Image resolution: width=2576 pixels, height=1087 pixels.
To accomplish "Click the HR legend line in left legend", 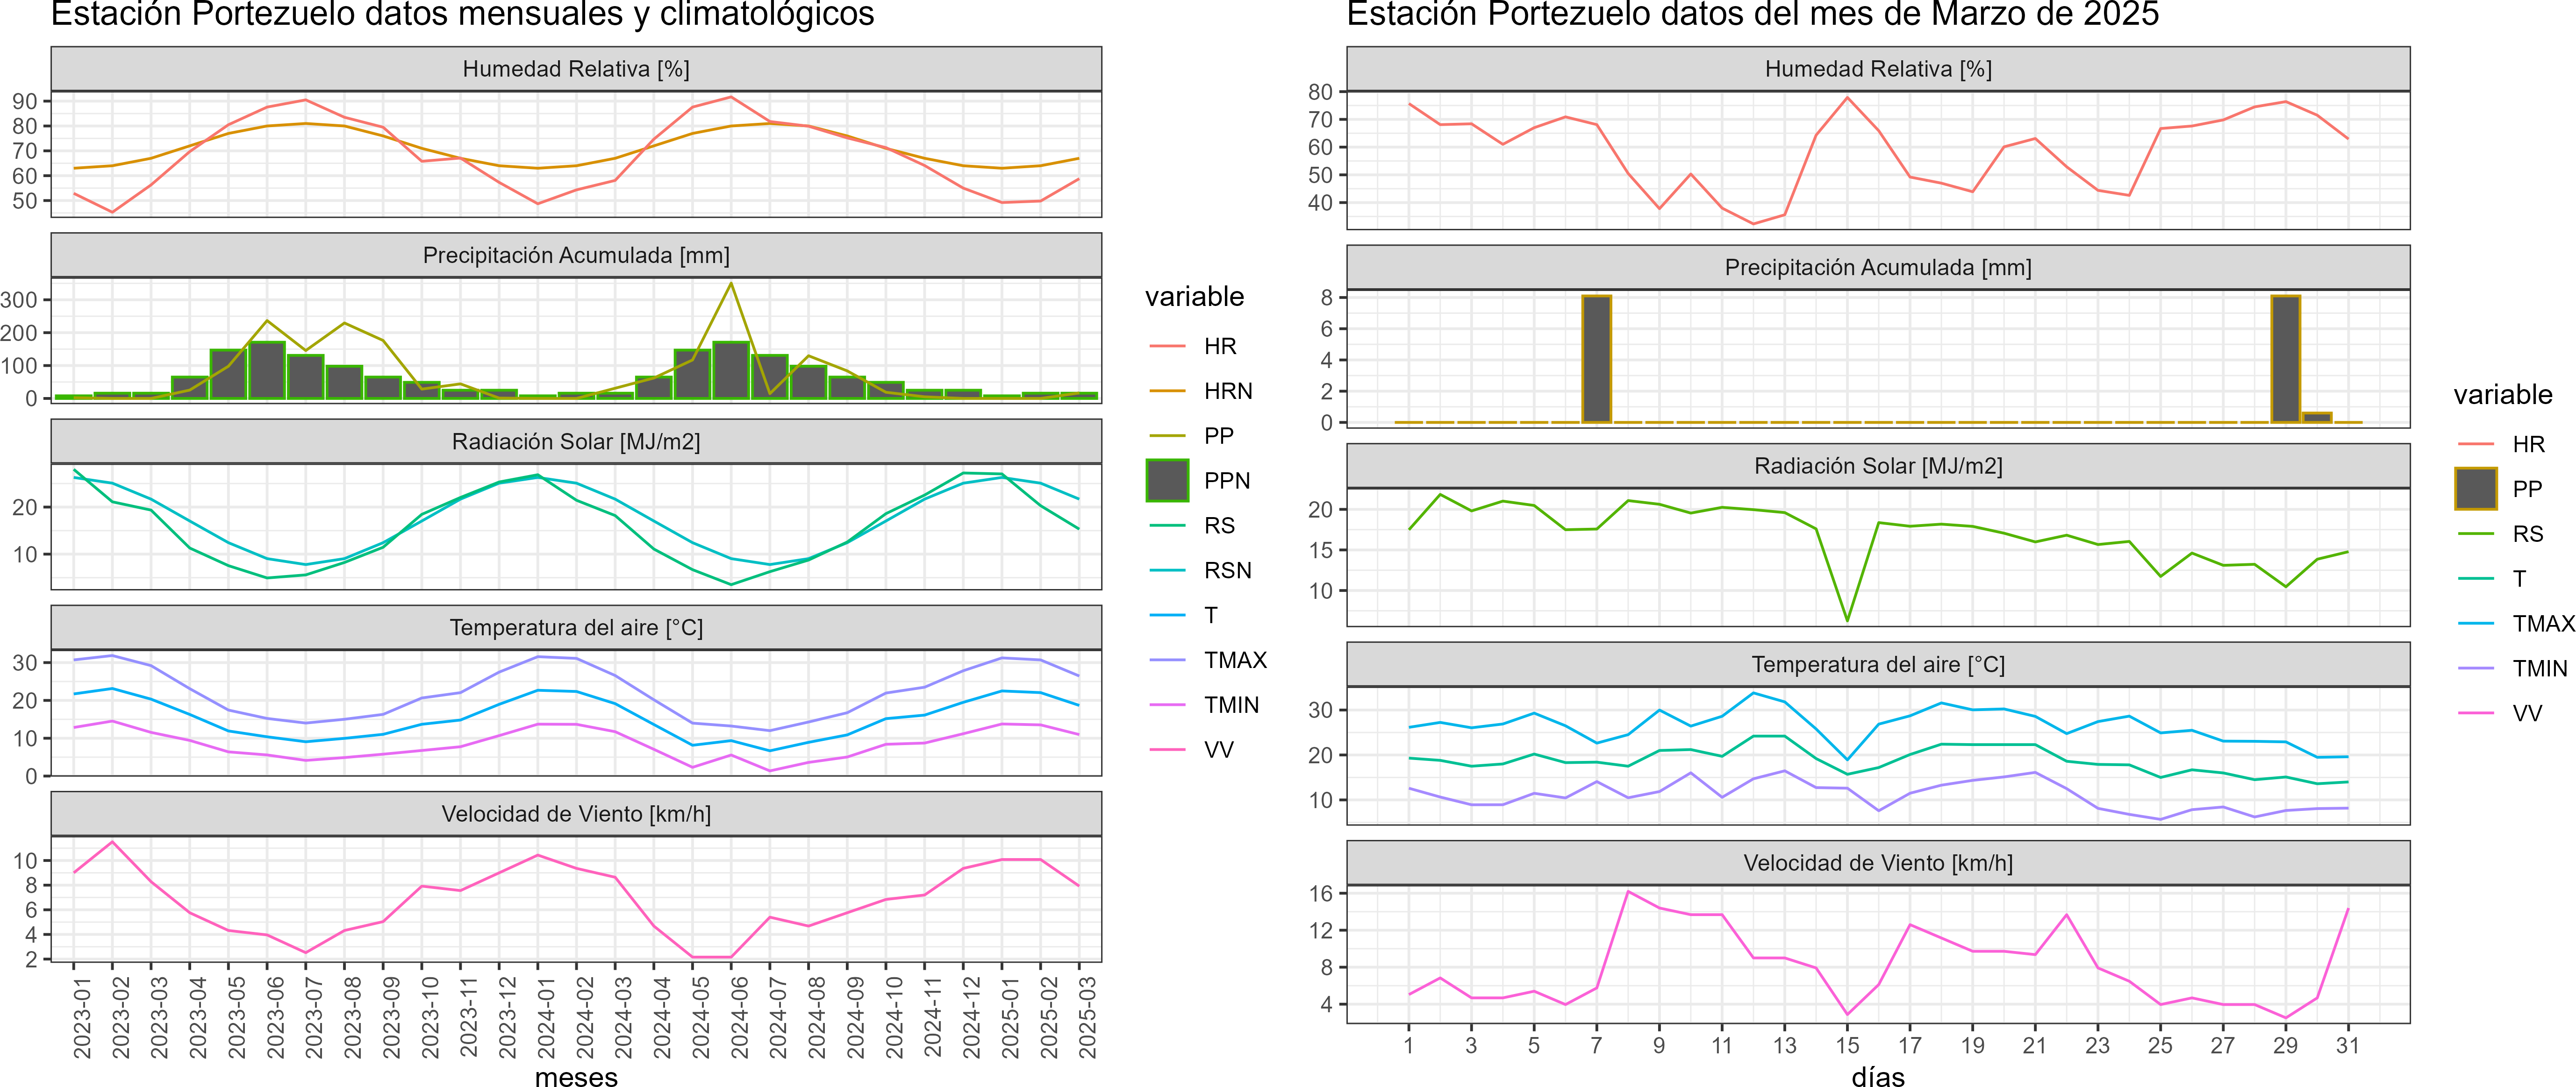I will pyautogui.click(x=1167, y=346).
